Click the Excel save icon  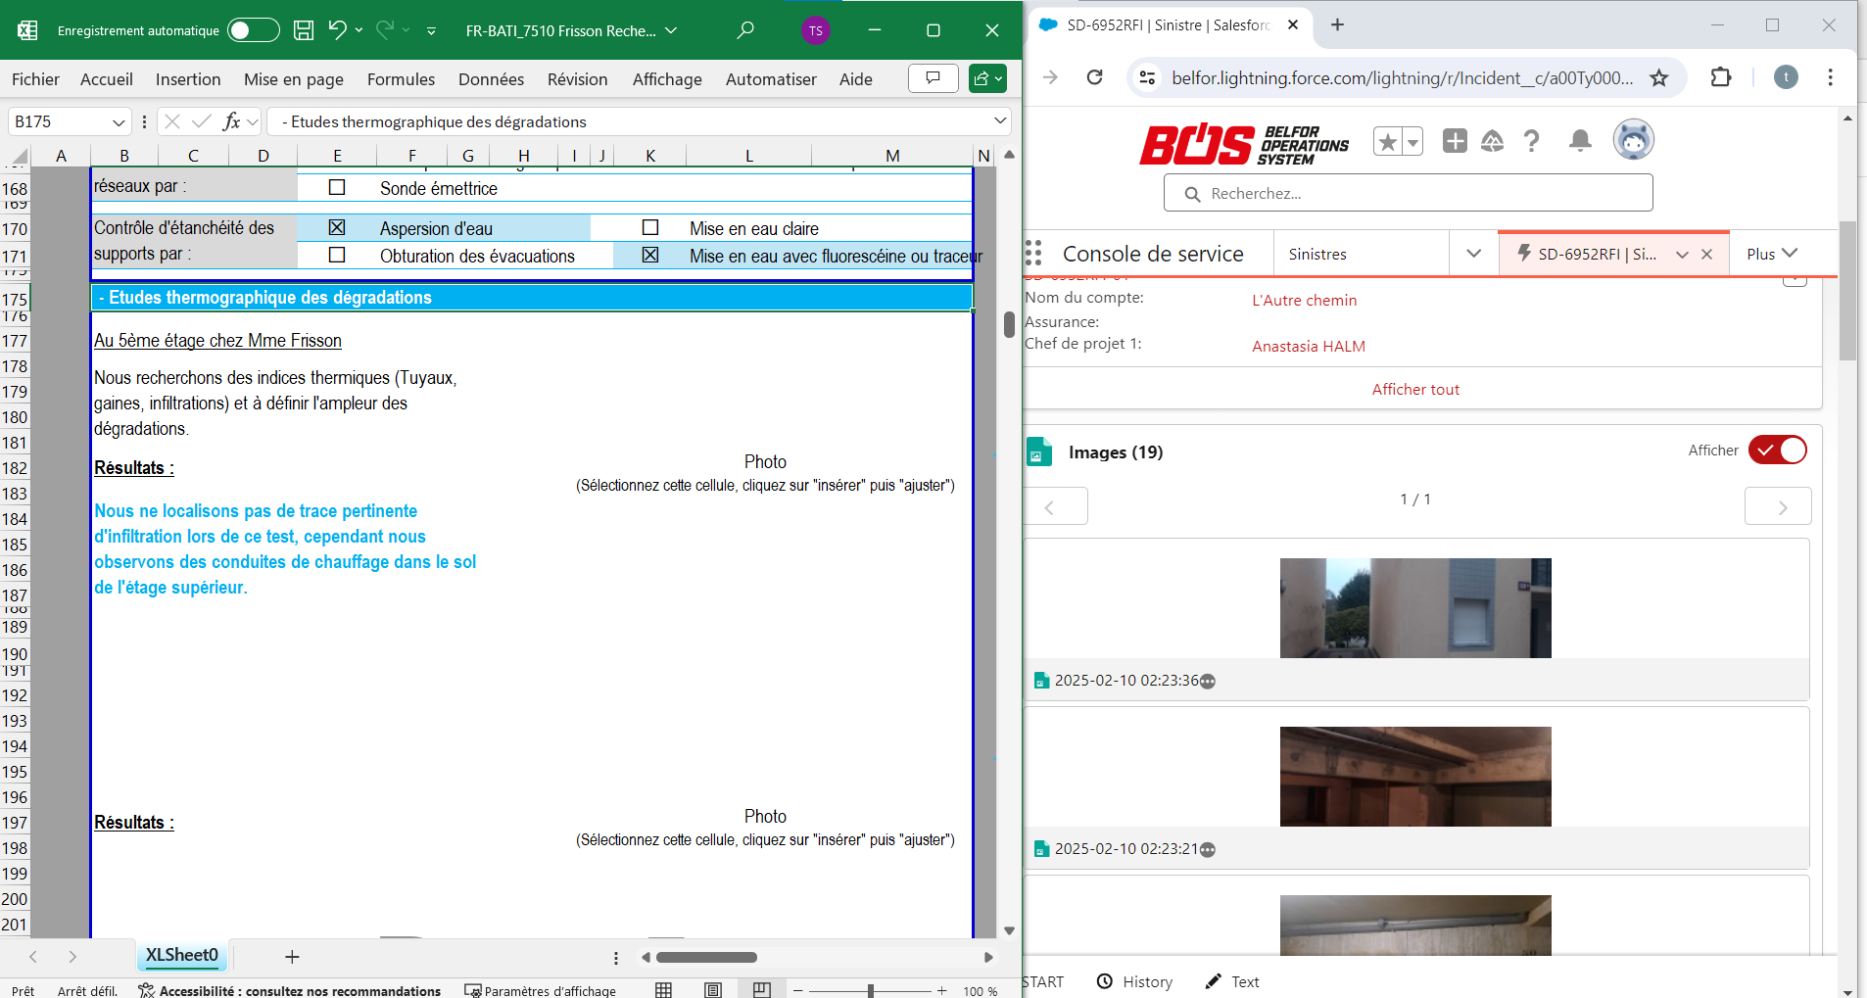coord(304,30)
